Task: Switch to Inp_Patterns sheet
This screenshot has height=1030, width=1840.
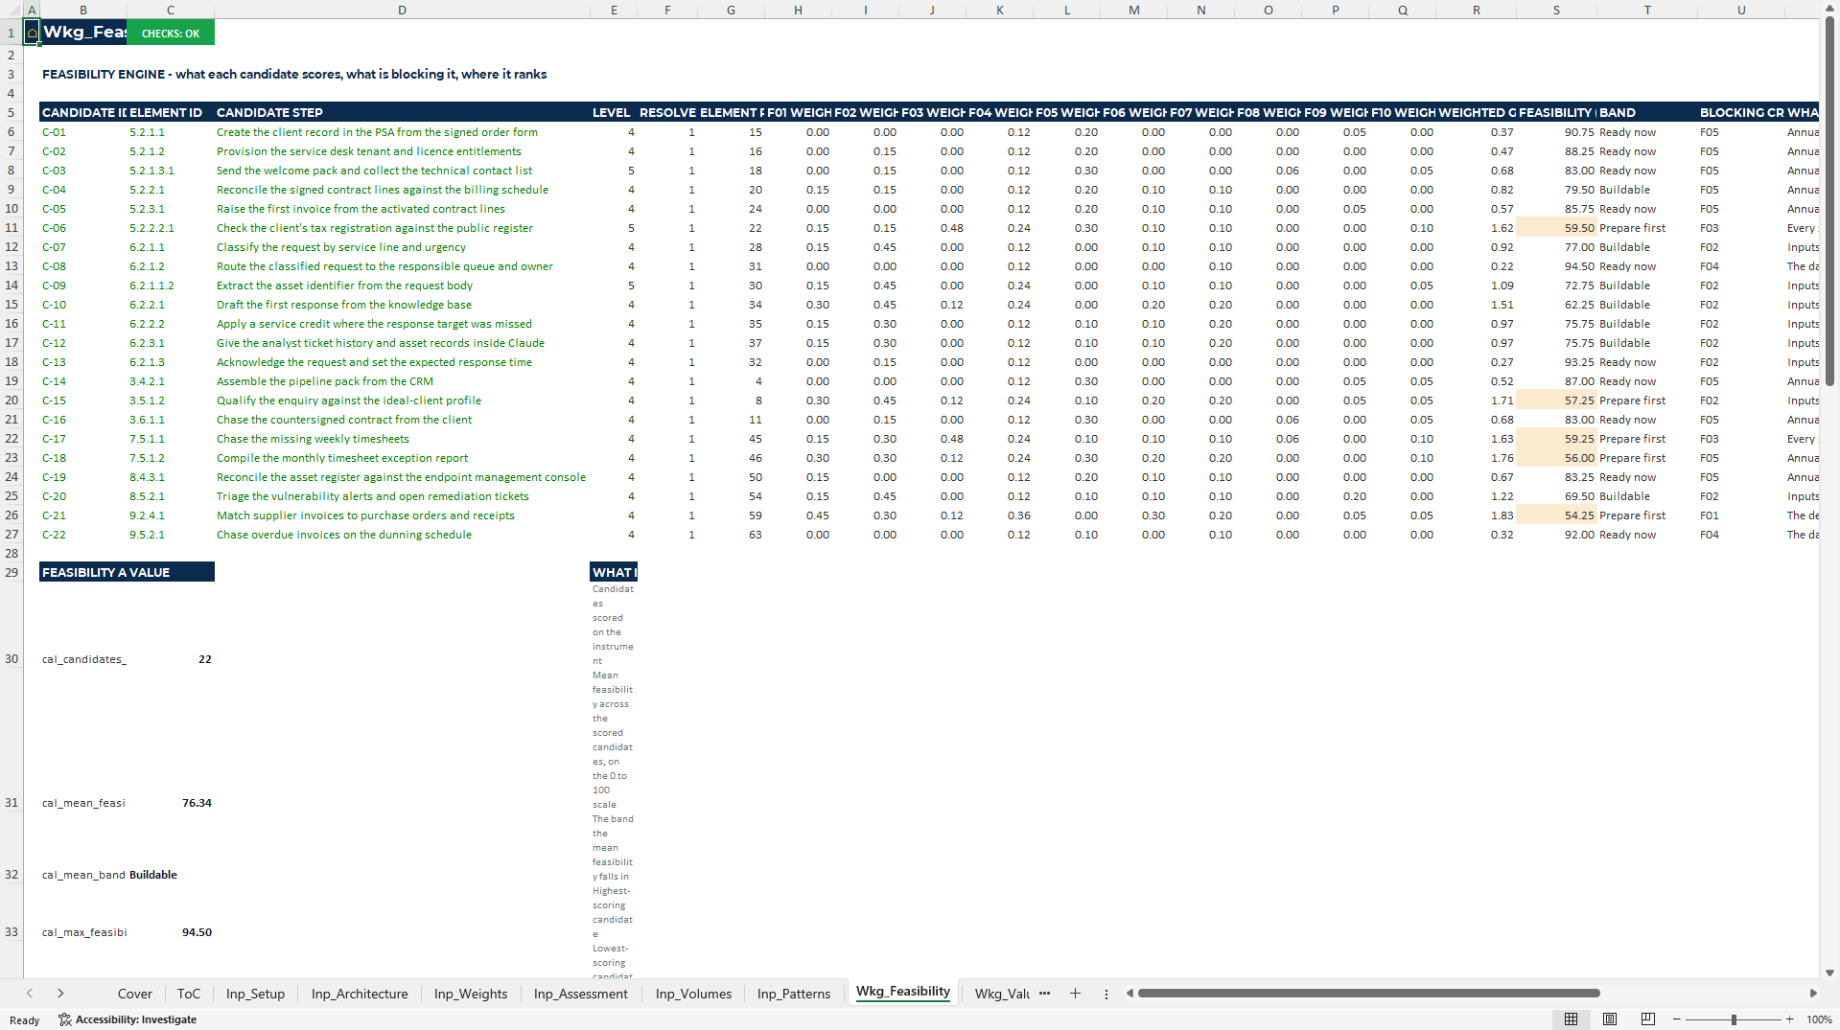Action: (x=794, y=994)
